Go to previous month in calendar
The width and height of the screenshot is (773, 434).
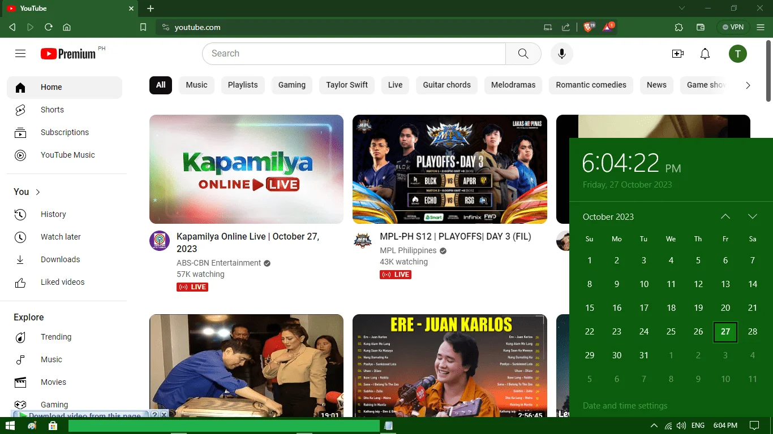(725, 217)
